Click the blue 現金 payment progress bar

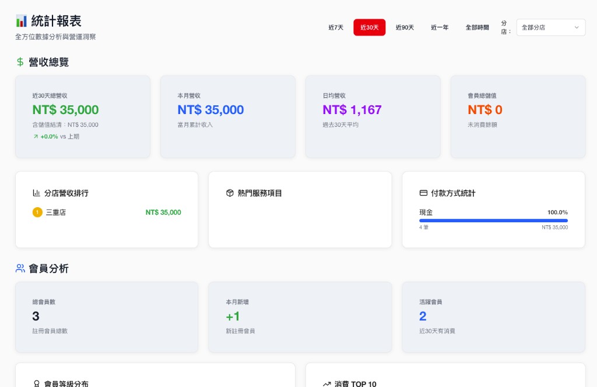[x=493, y=221]
